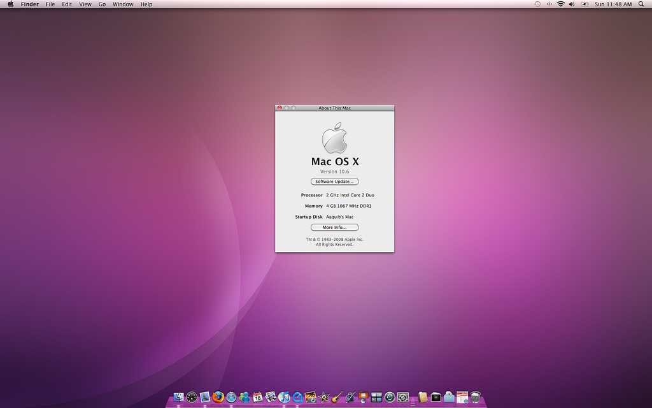Open Safari compass icon in Dock
652x408 pixels.
(x=231, y=397)
